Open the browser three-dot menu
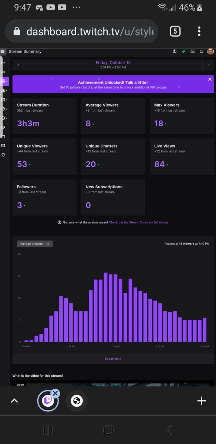This screenshot has height=444, width=216. [199, 31]
